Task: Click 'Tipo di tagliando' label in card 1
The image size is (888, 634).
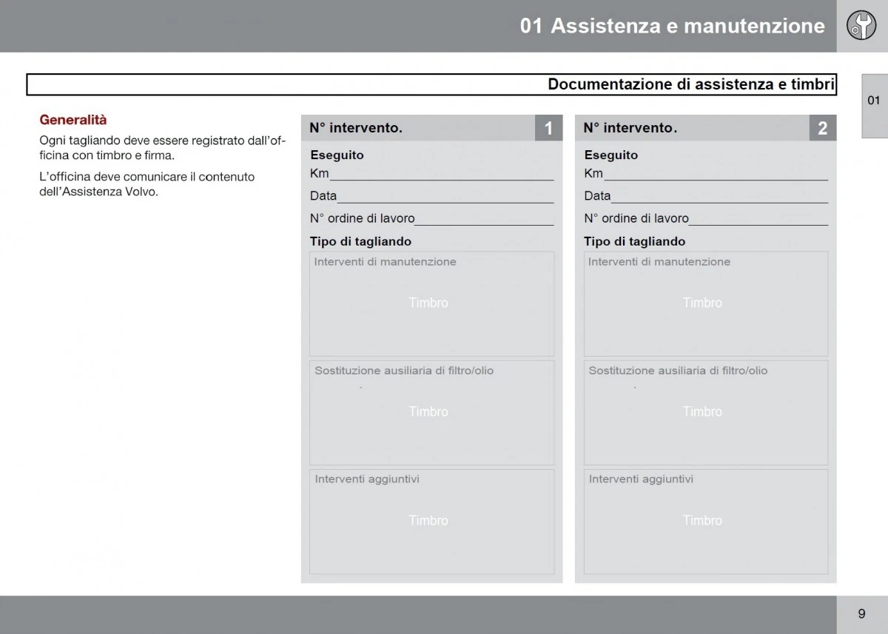Action: coord(360,241)
